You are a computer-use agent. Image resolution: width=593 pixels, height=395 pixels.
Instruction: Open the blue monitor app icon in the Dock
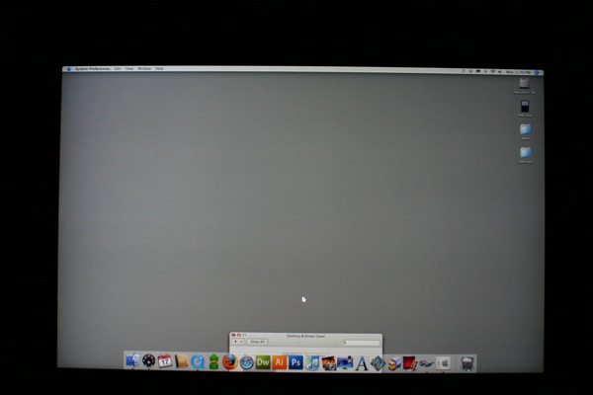[x=345, y=363]
